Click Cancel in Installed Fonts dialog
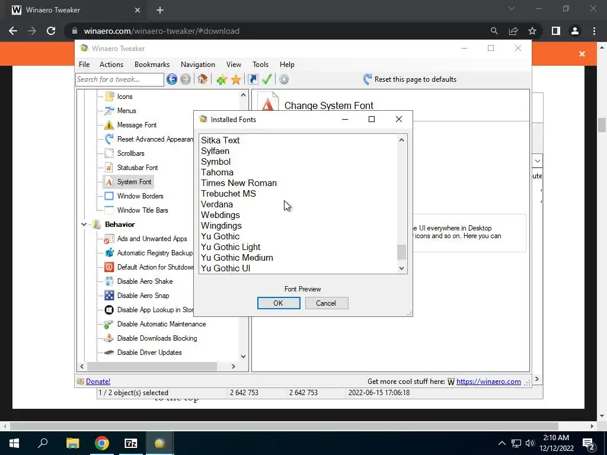Viewport: 607px width, 455px height. tap(327, 303)
